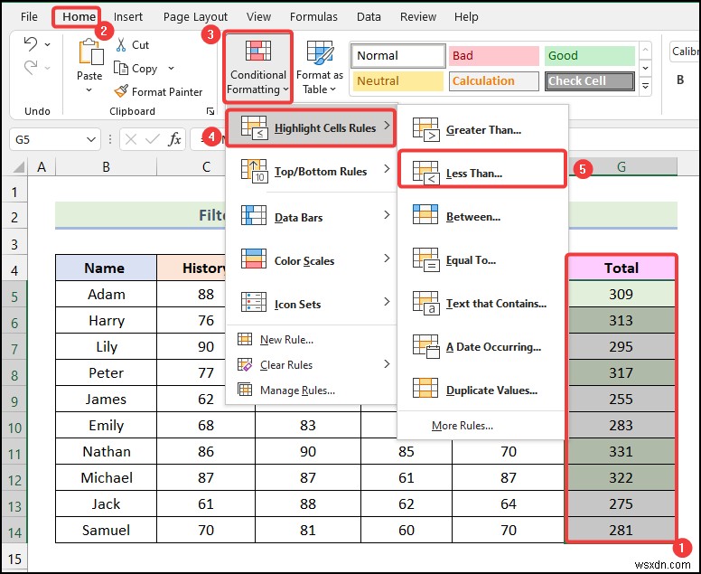Select column G header

(x=622, y=167)
